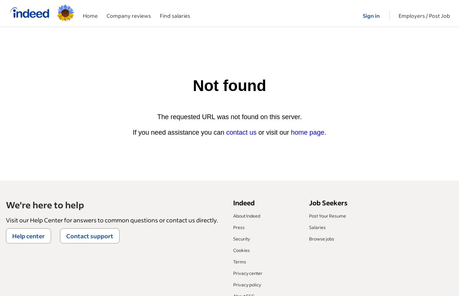This screenshot has height=296, width=459.
Task: Open the Terms footer link
Action: point(239,262)
